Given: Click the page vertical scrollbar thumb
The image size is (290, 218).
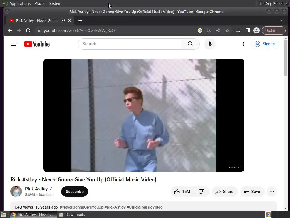Looking at the screenshot, I should click(286, 58).
